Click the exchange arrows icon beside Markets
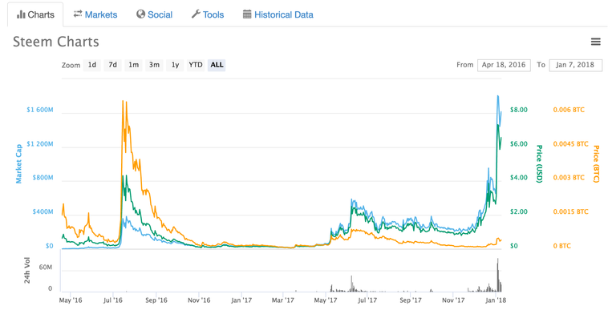The width and height of the screenshot is (616, 318). click(78, 14)
